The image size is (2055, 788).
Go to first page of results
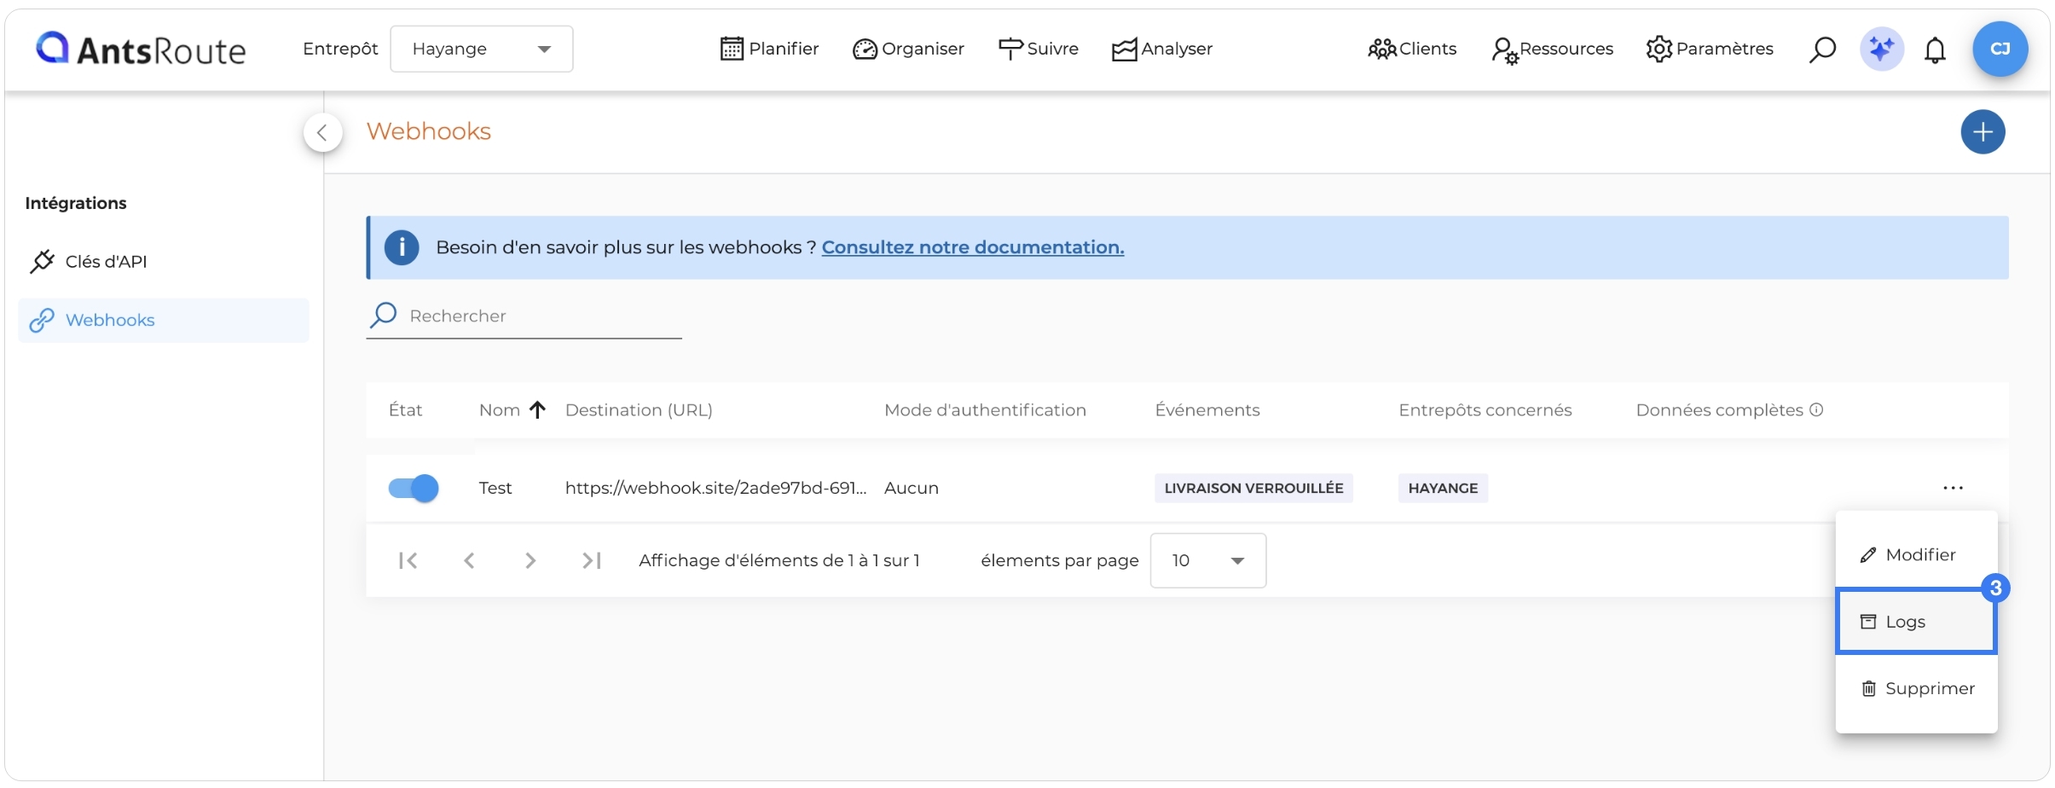coord(408,560)
